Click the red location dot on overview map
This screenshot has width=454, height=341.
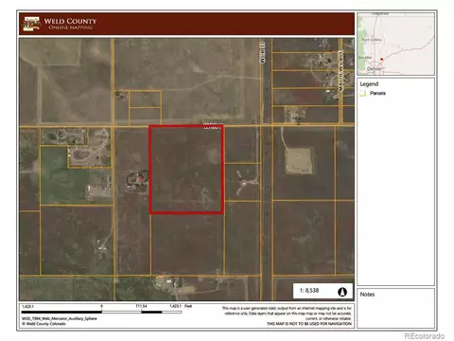coord(381,59)
